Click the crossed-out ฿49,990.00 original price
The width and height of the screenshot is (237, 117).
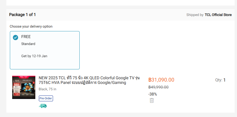[x=158, y=87]
